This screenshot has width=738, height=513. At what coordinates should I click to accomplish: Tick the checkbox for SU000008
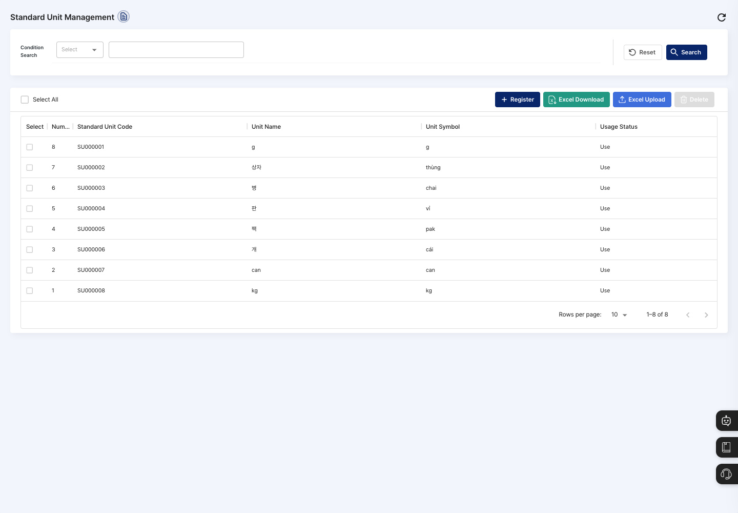pos(30,291)
